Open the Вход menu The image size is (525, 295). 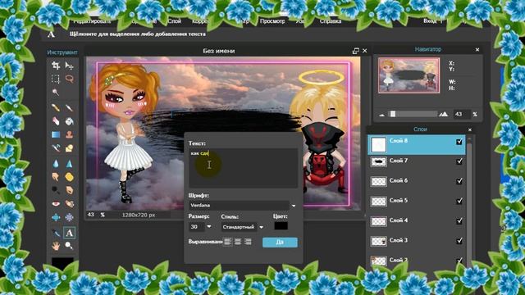click(430, 21)
